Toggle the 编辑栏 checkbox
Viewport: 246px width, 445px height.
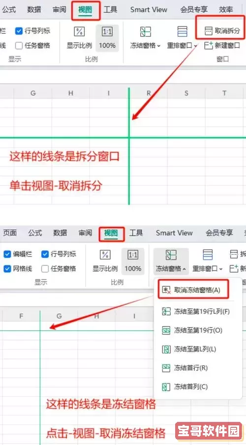click(7, 254)
